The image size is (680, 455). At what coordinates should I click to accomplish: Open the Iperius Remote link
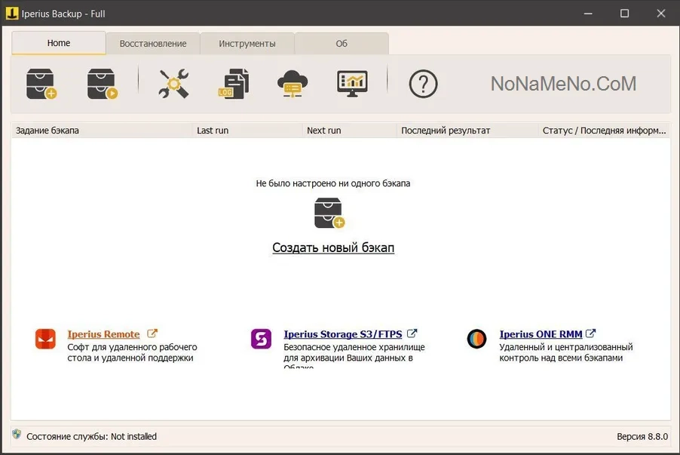pos(103,334)
